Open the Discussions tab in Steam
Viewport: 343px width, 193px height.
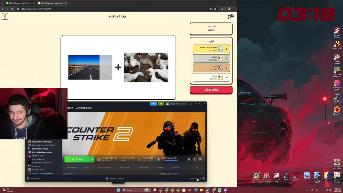[143, 167]
